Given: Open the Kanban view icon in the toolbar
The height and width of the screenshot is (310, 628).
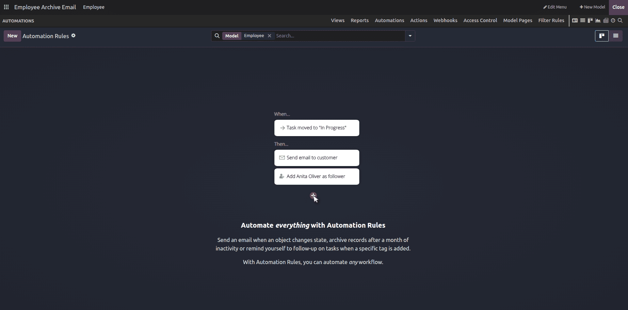Looking at the screenshot, I should coord(590,20).
